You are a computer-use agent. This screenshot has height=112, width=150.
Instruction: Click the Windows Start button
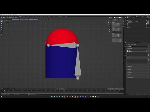(52, 96)
